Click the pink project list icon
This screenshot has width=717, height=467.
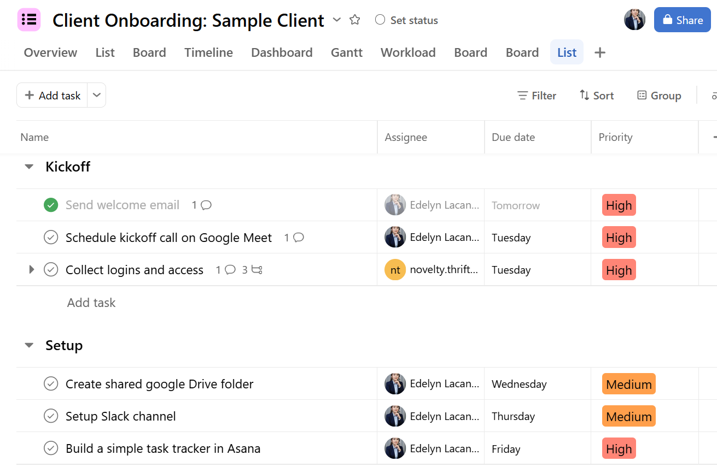click(29, 20)
